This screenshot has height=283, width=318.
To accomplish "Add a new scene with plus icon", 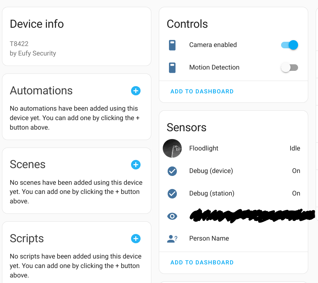I will (x=136, y=165).
